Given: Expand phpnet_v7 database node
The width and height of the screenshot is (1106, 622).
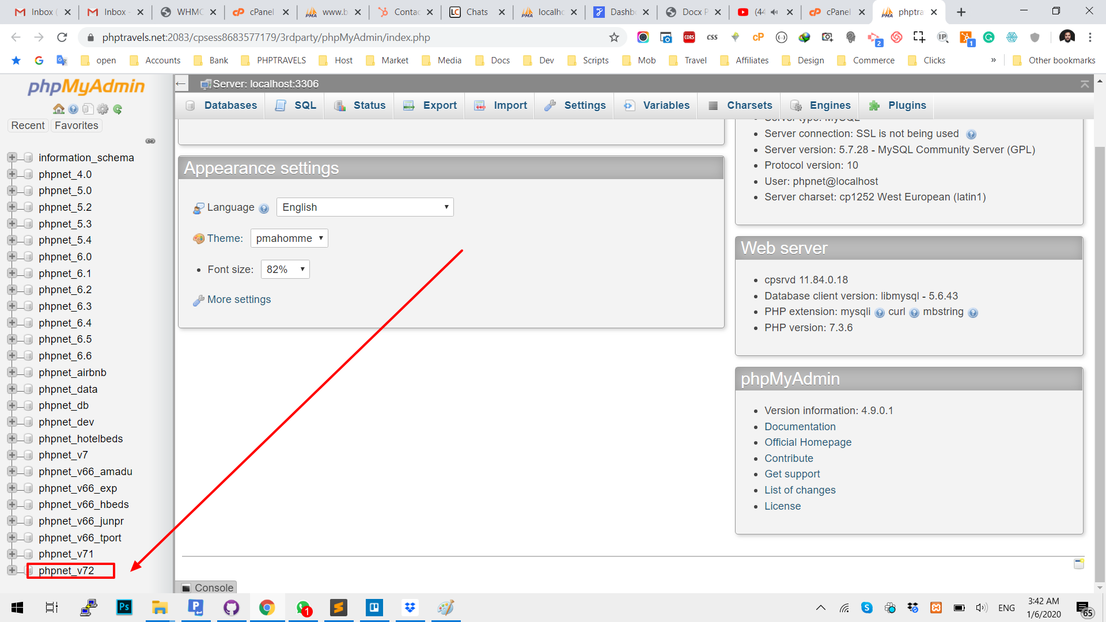Looking at the screenshot, I should (12, 454).
